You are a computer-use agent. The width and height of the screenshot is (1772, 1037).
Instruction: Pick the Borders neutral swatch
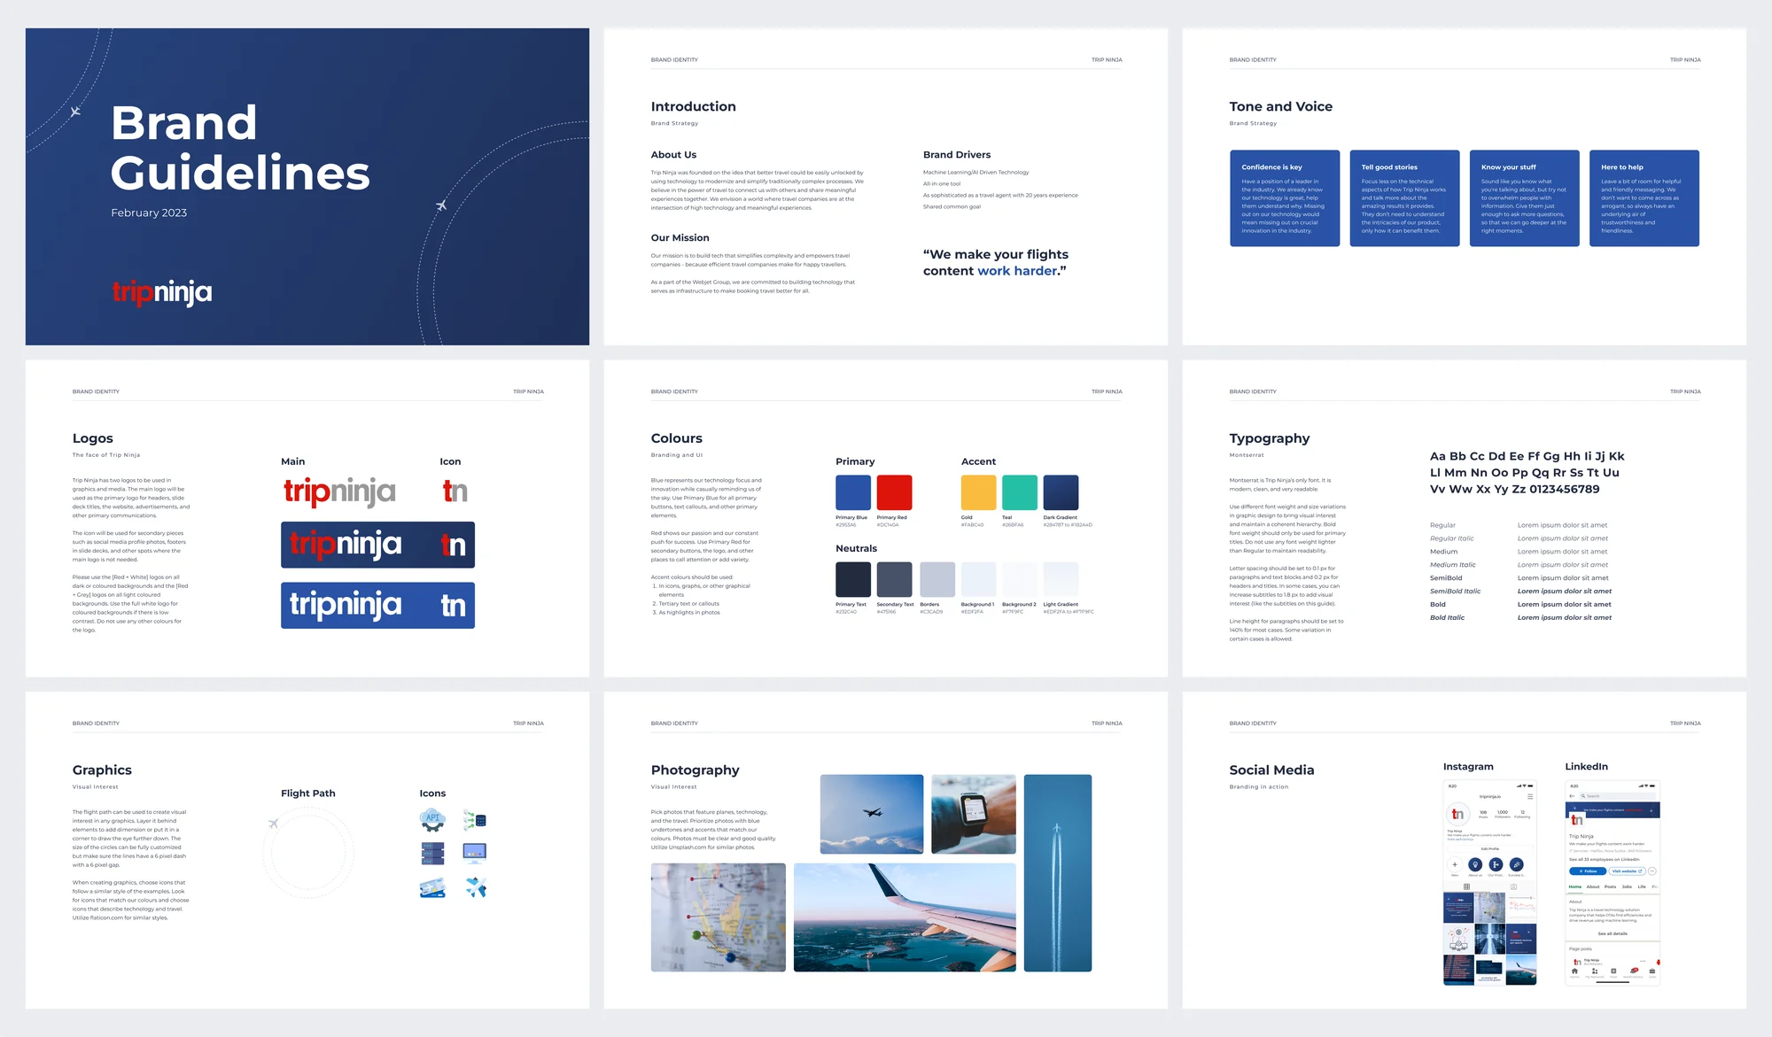coord(937,579)
